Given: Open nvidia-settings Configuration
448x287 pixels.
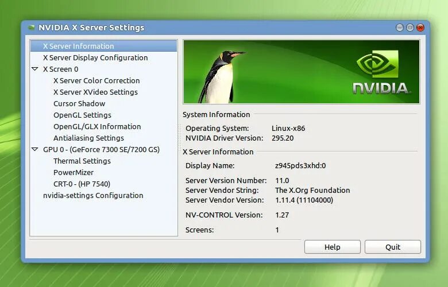Looking at the screenshot, I should [93, 196].
